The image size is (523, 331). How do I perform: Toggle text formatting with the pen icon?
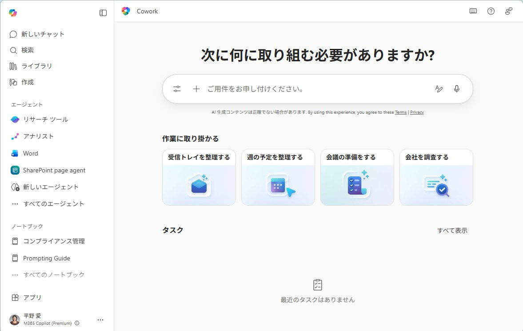click(x=439, y=88)
